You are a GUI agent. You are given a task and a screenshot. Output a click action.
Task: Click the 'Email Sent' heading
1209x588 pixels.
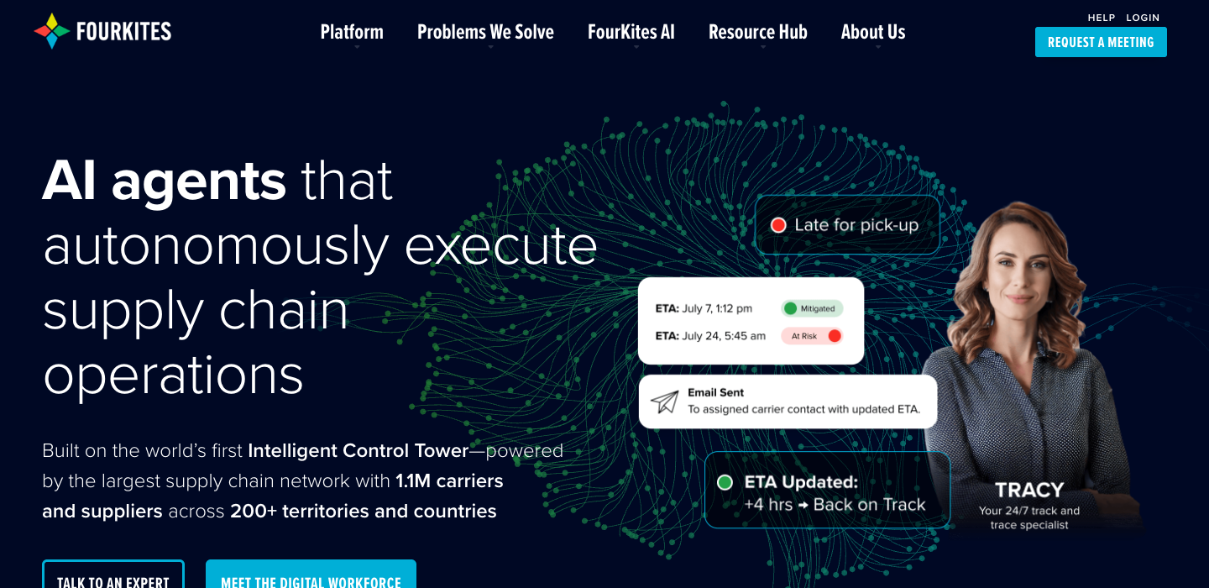click(715, 392)
